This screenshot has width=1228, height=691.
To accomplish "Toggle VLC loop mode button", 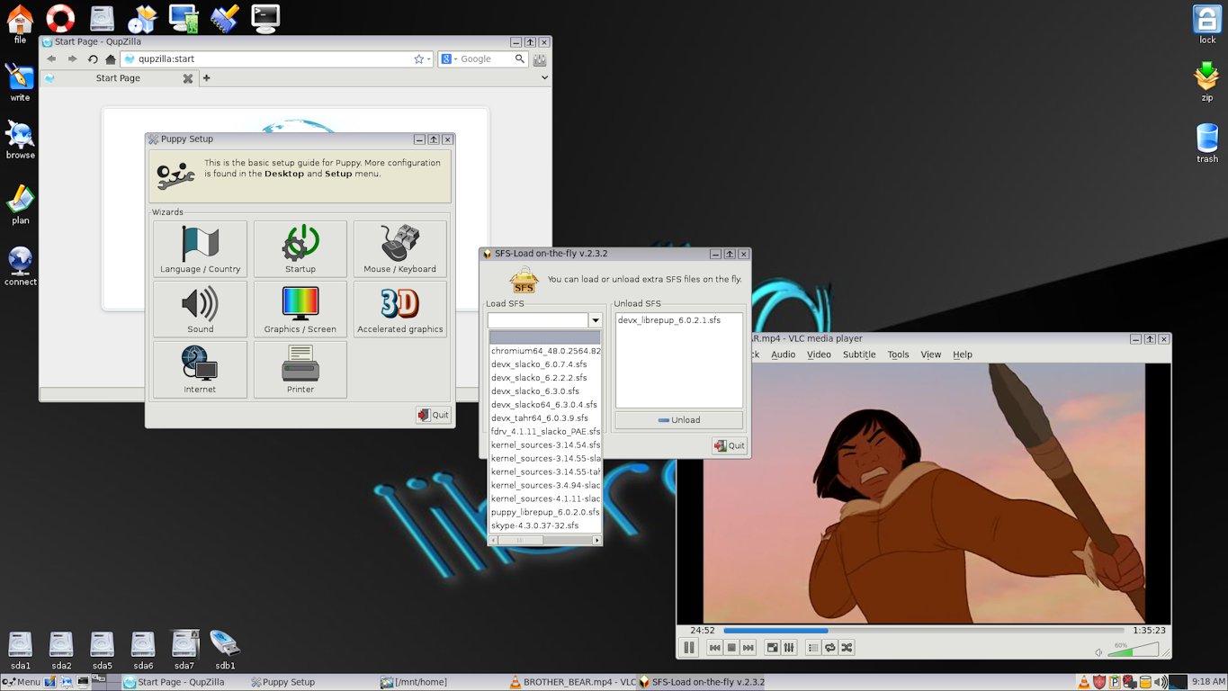I will point(830,647).
